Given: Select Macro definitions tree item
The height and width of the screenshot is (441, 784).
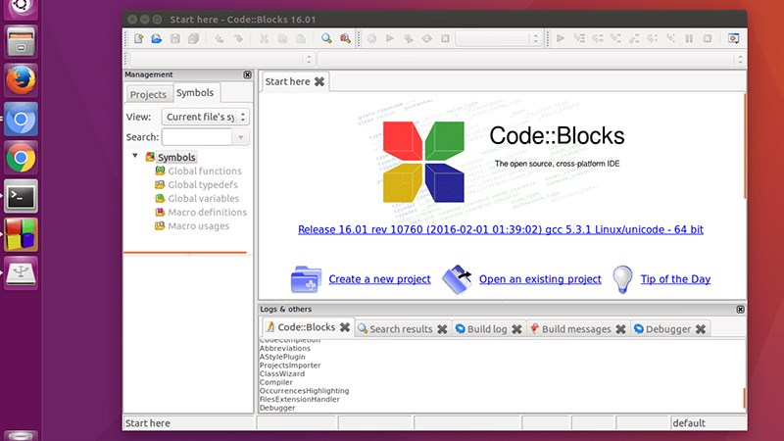Looking at the screenshot, I should 207,212.
